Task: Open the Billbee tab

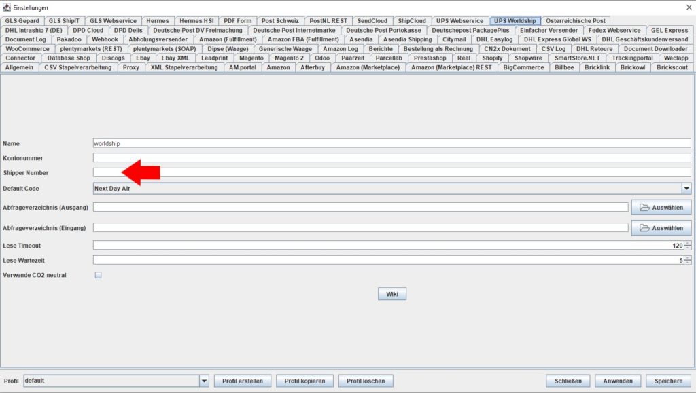Action: tap(564, 67)
